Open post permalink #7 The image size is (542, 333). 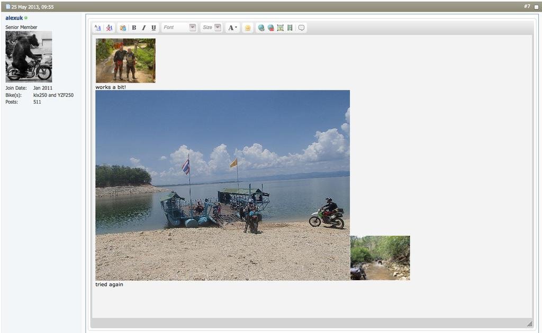[527, 6]
